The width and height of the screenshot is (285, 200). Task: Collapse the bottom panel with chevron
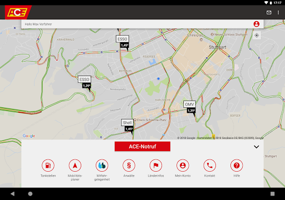click(x=257, y=147)
